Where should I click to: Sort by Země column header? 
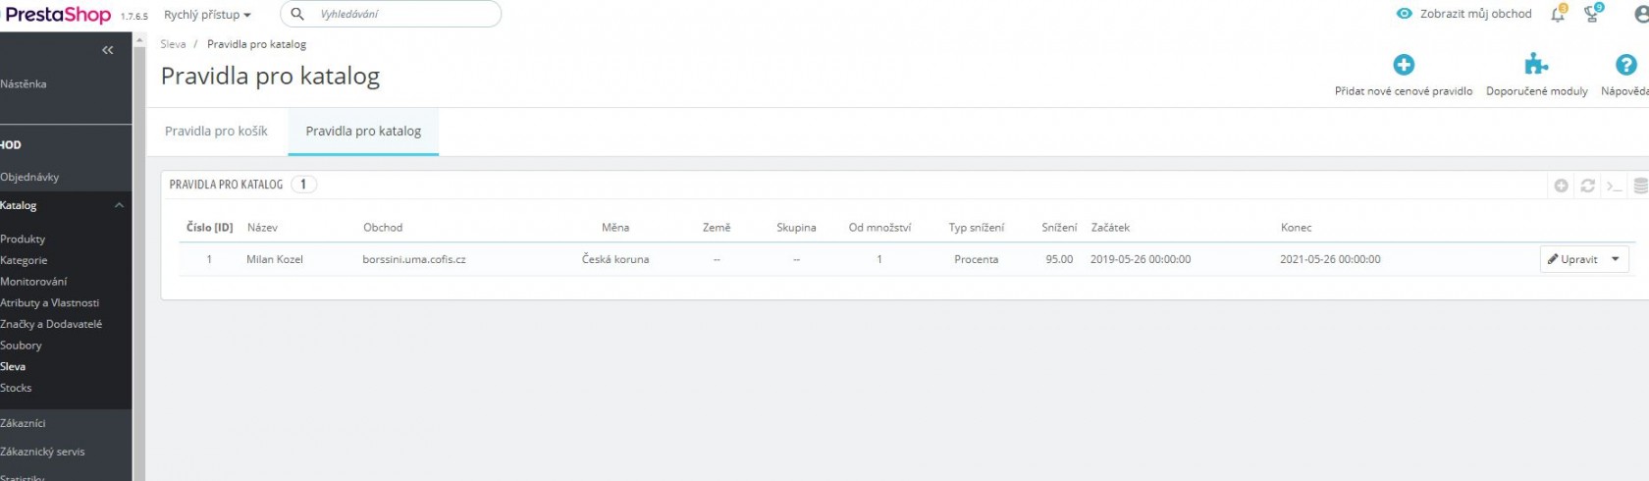coord(717,228)
